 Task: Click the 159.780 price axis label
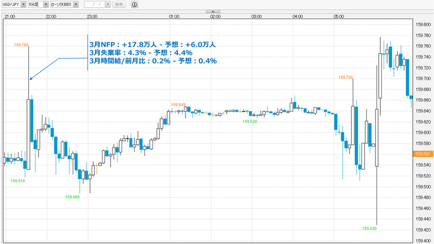[423, 35]
